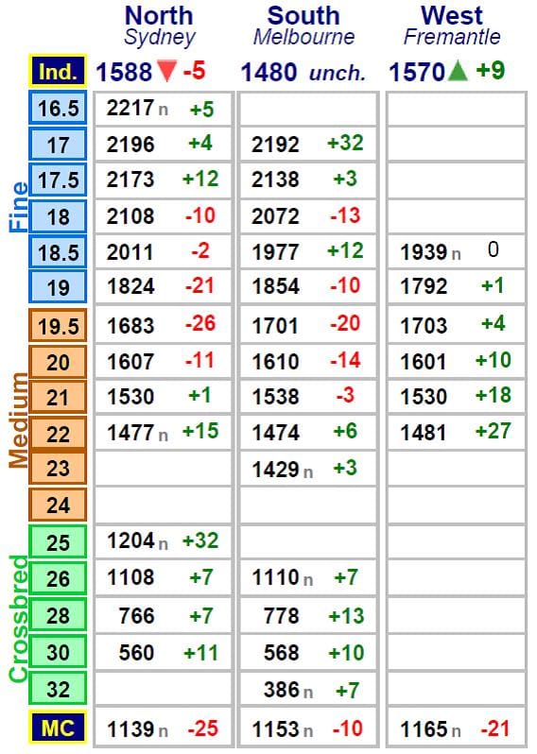
Task: Click the 16.5 micron fine label
Action: pyautogui.click(x=58, y=107)
